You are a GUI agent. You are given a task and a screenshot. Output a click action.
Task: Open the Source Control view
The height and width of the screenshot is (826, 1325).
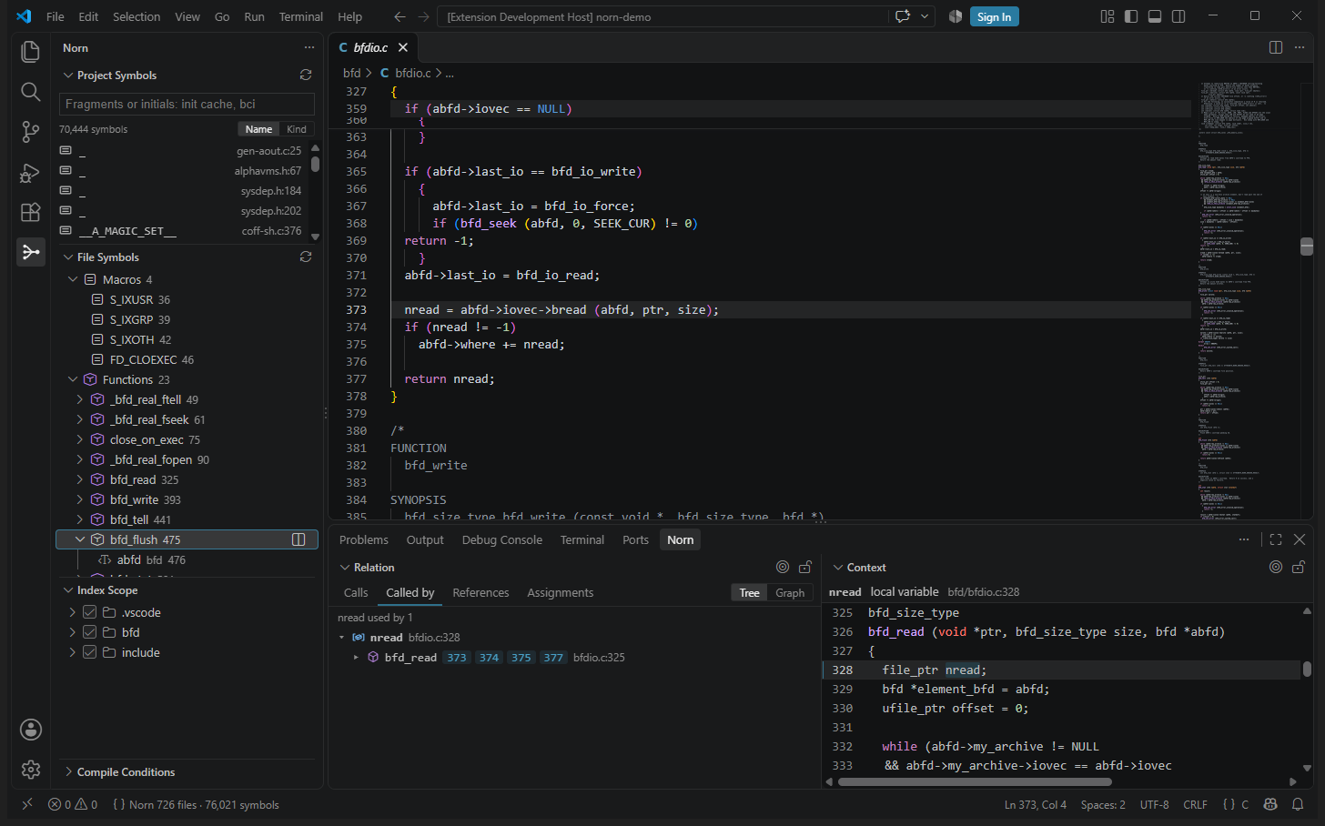[x=30, y=132]
